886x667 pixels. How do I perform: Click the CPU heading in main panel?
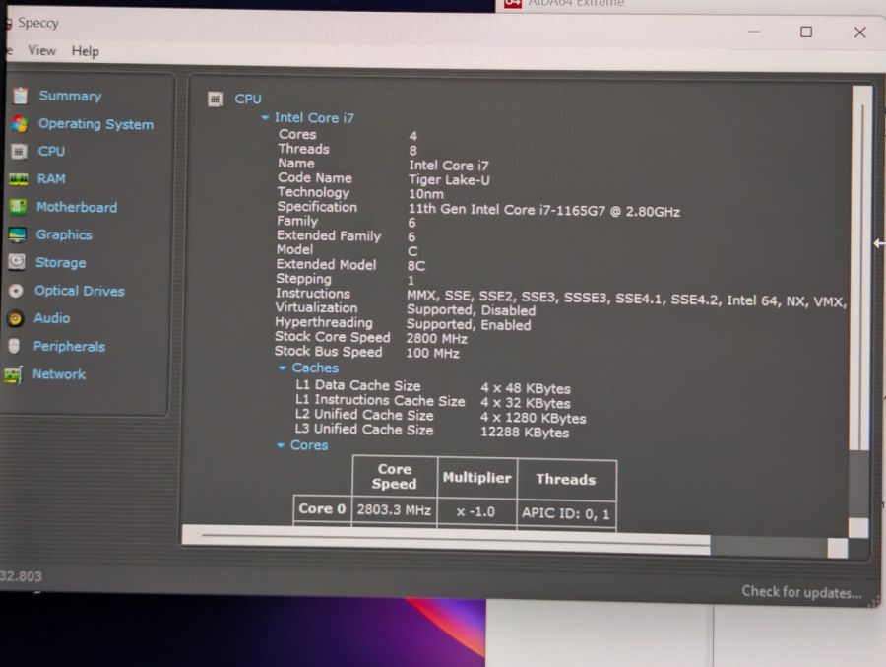pyautogui.click(x=248, y=99)
